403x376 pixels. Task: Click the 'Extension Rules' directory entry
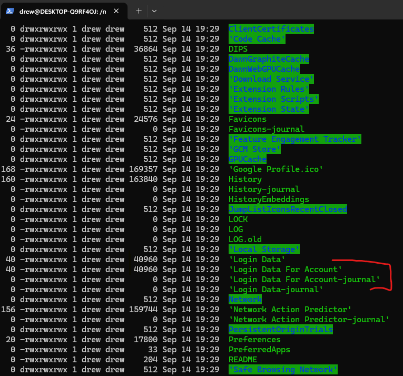tap(269, 89)
